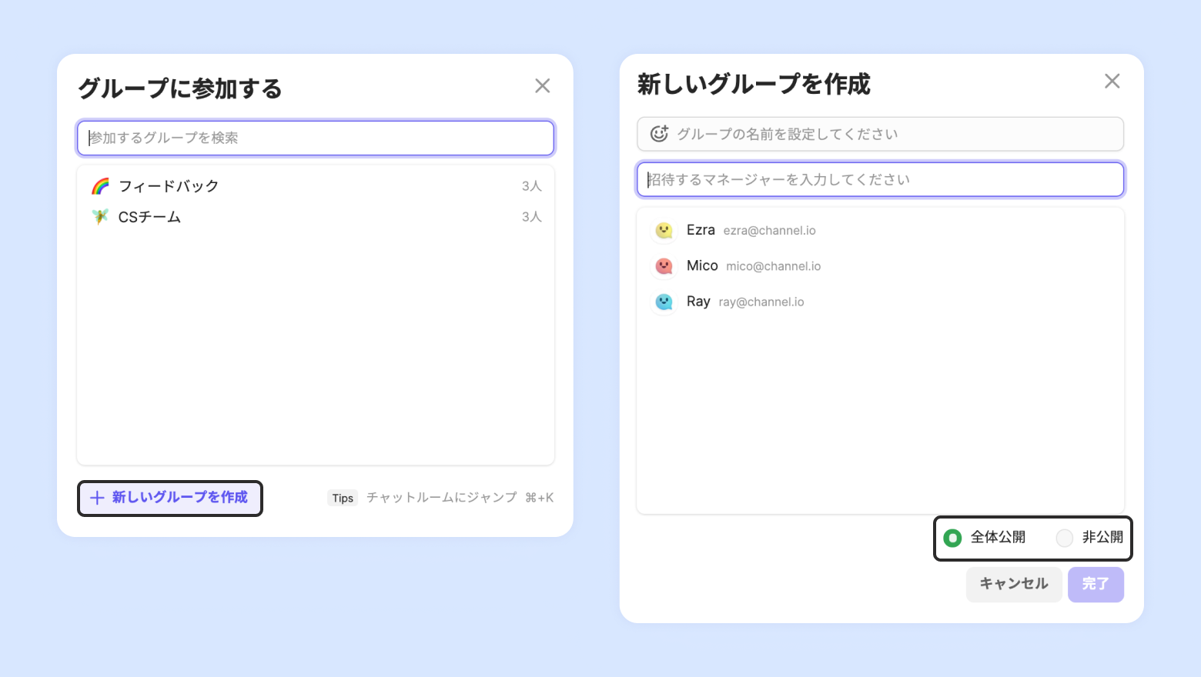
Task: Click the emoji picker icon in group name field
Action: point(659,134)
